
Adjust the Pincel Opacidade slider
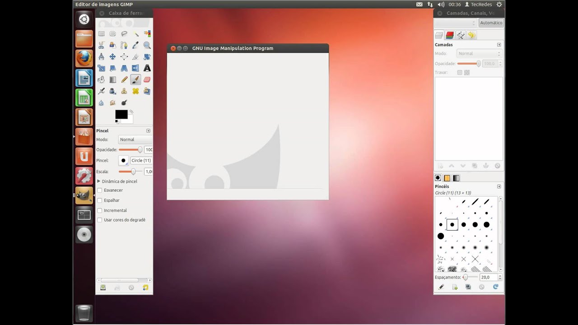[131, 149]
